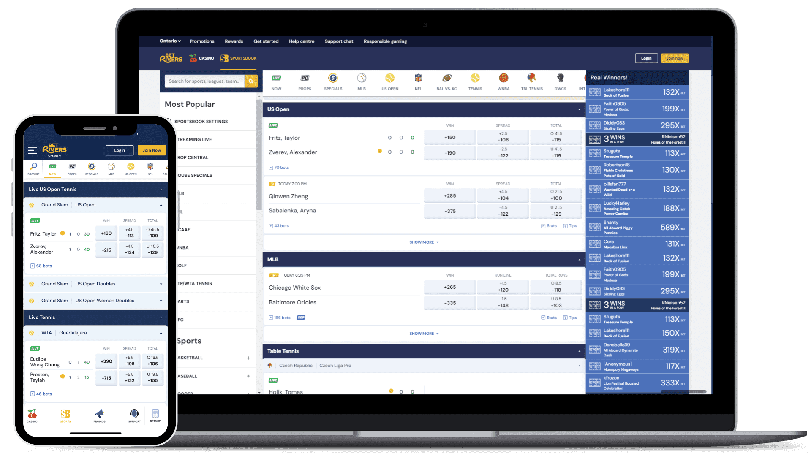Open the BAL VS. KC football icon
The width and height of the screenshot is (811, 456).
(446, 81)
